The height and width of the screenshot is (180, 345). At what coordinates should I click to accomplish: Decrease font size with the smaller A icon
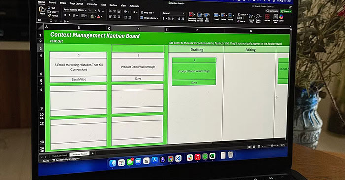coord(103,11)
